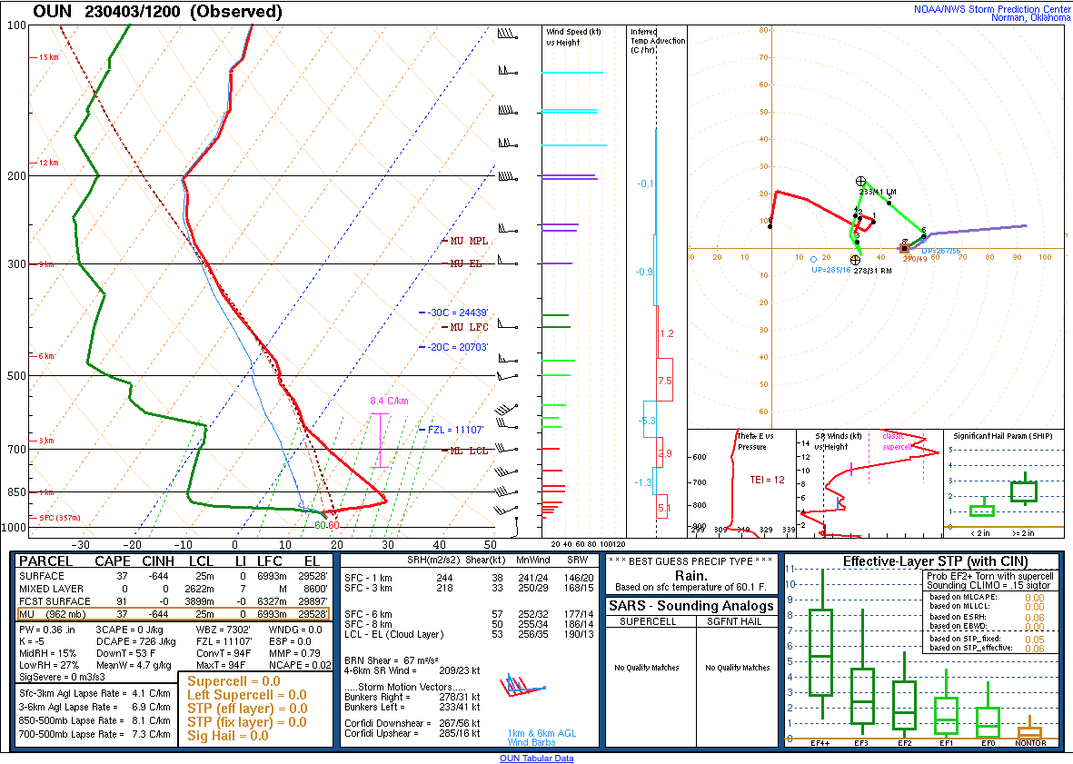The width and height of the screenshot is (1073, 764).
Task: Select the MIXED LAYER parcel row
Action: click(174, 589)
